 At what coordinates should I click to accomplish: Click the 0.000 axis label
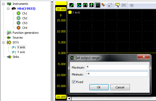62,53
